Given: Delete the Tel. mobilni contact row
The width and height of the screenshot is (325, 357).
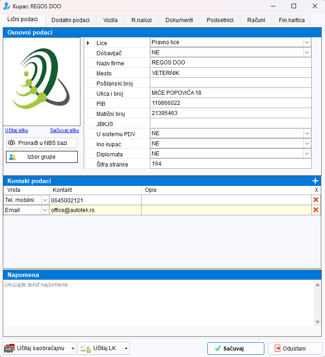Looking at the screenshot, I should point(316,200).
